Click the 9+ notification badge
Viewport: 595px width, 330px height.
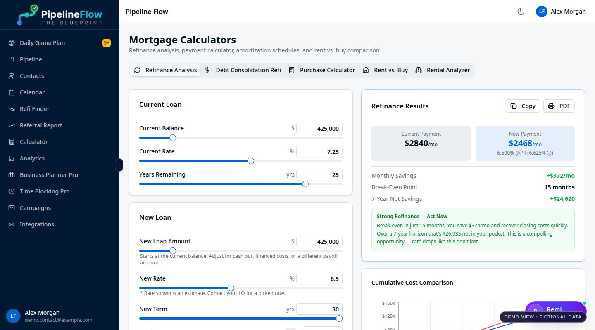107,43
